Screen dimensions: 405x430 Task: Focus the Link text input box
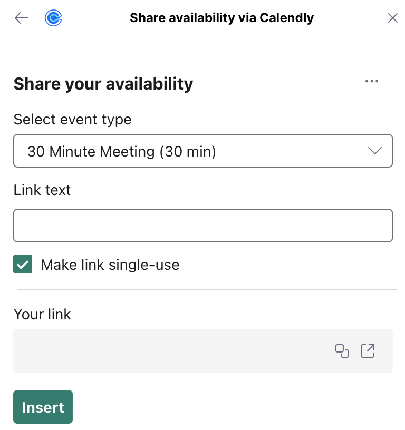pos(203,226)
